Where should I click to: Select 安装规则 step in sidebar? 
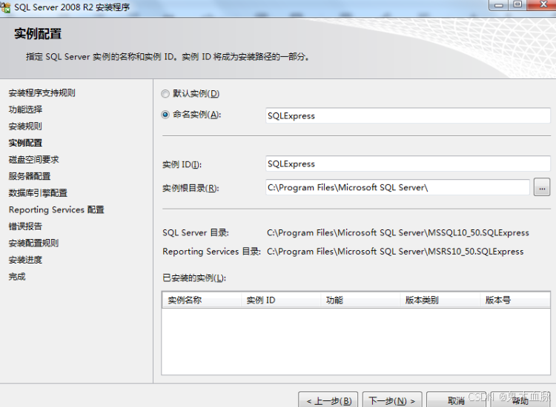pos(25,127)
